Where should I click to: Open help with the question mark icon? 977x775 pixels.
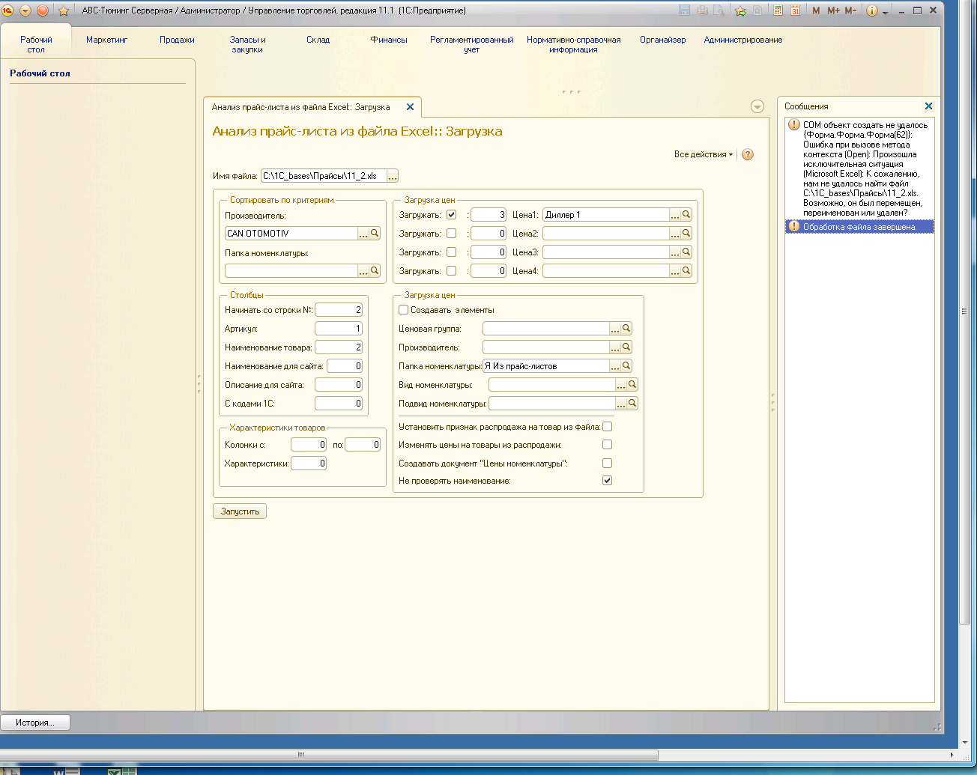(x=747, y=154)
